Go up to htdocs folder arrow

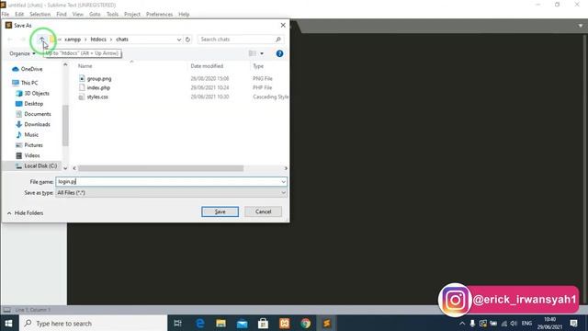click(41, 39)
